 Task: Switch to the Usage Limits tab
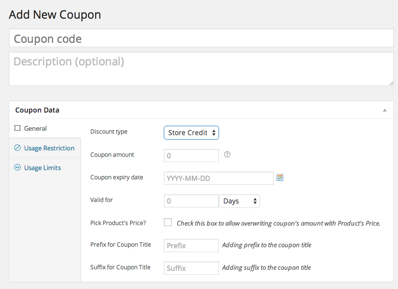(42, 168)
